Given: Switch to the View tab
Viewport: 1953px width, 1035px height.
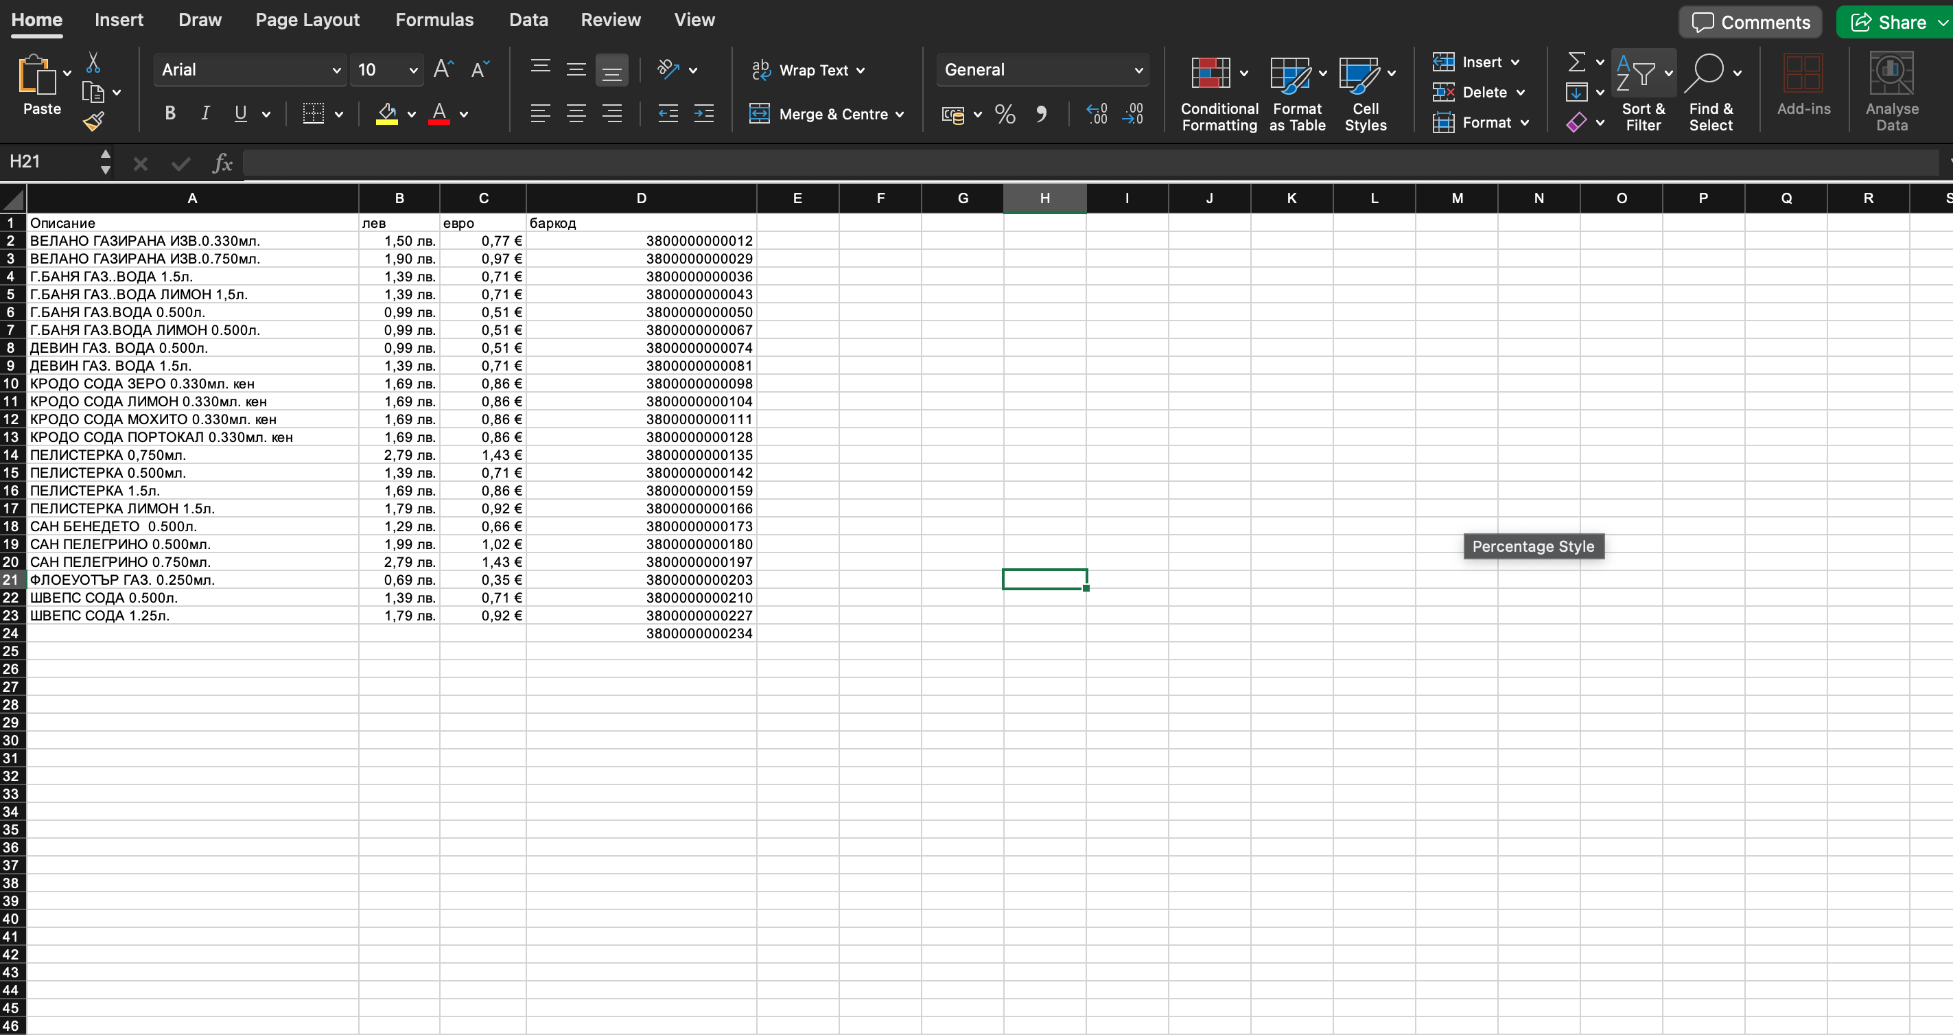Looking at the screenshot, I should (694, 21).
